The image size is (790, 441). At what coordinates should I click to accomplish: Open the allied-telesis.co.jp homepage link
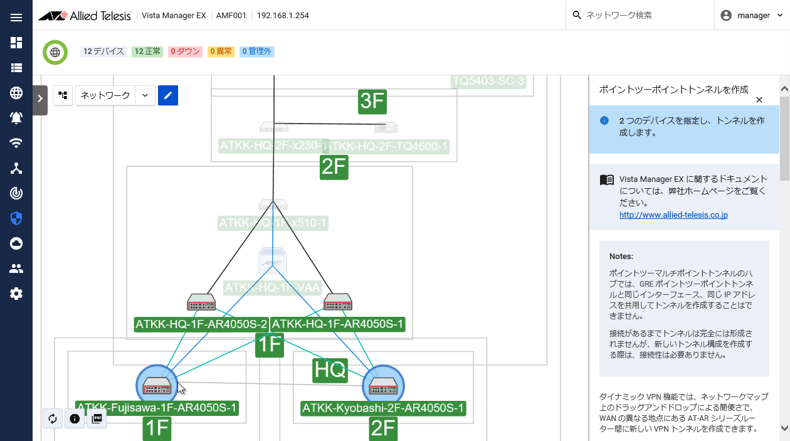(673, 215)
